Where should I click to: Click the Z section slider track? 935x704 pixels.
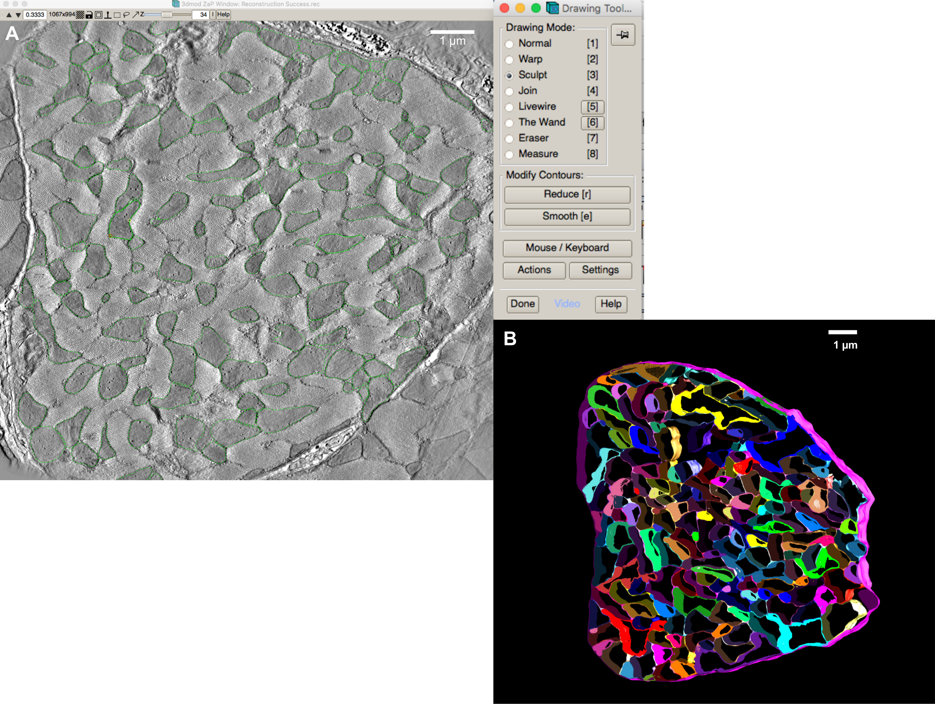tap(180, 15)
